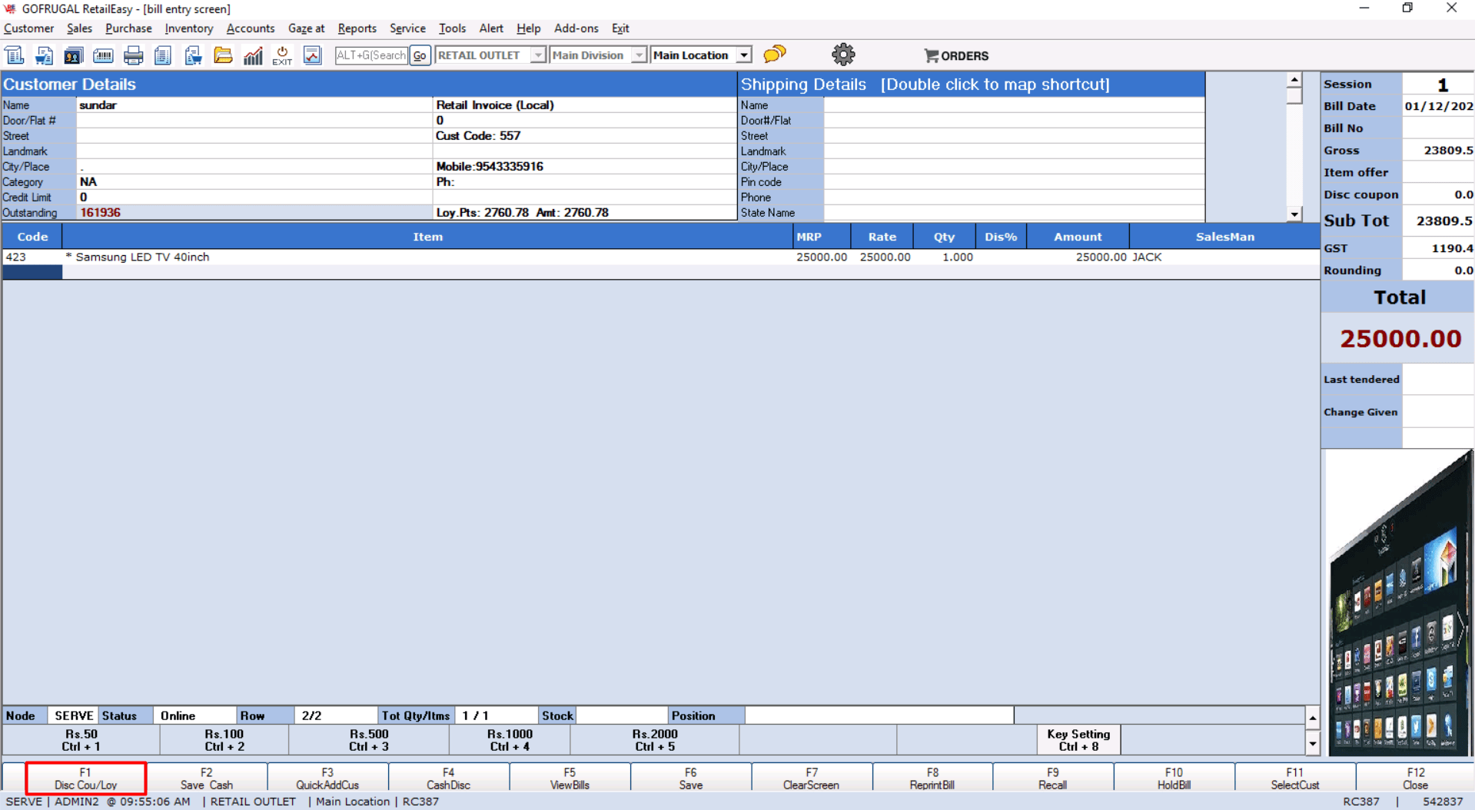1475x810 pixels.
Task: Click the yellow chat bubbles icon
Action: click(x=775, y=54)
